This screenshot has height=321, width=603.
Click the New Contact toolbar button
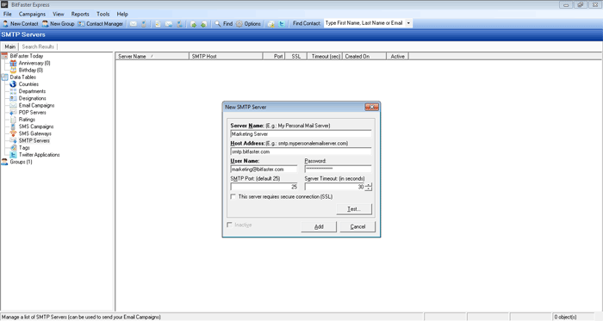[21, 24]
